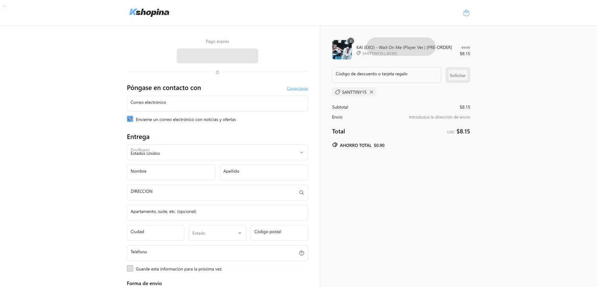The width and height of the screenshot is (597, 287).
Task: Click the struck-through price '$9.05'
Action: [466, 48]
